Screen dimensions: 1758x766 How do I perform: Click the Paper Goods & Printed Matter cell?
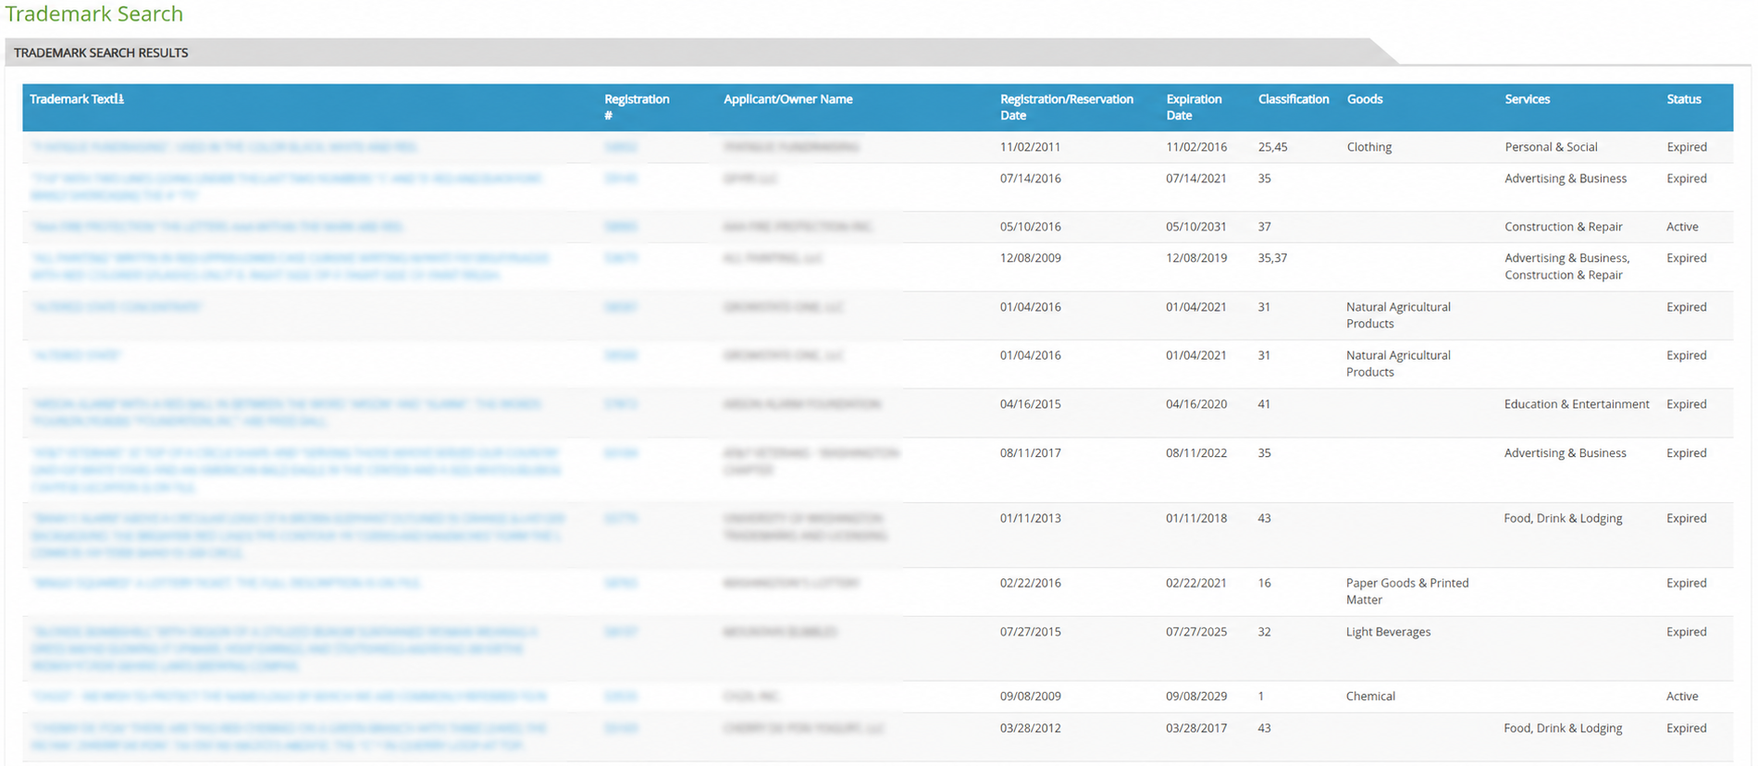[1407, 592]
